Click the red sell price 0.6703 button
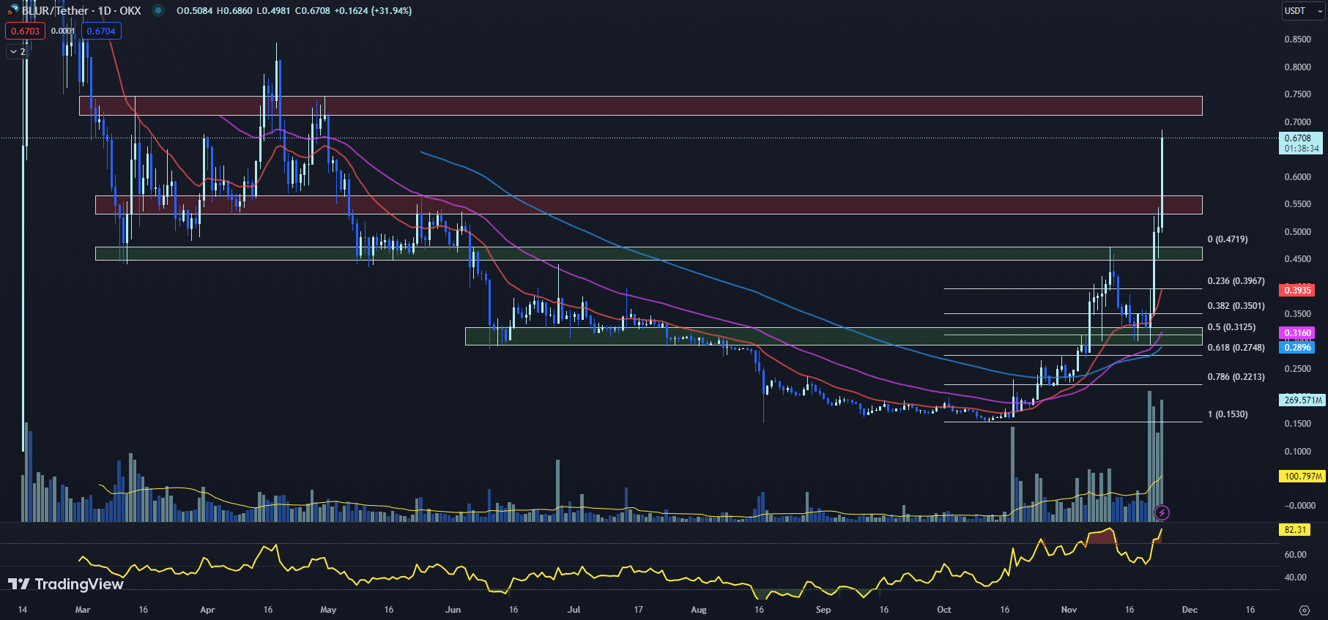Image resolution: width=1328 pixels, height=620 pixels. point(25,31)
